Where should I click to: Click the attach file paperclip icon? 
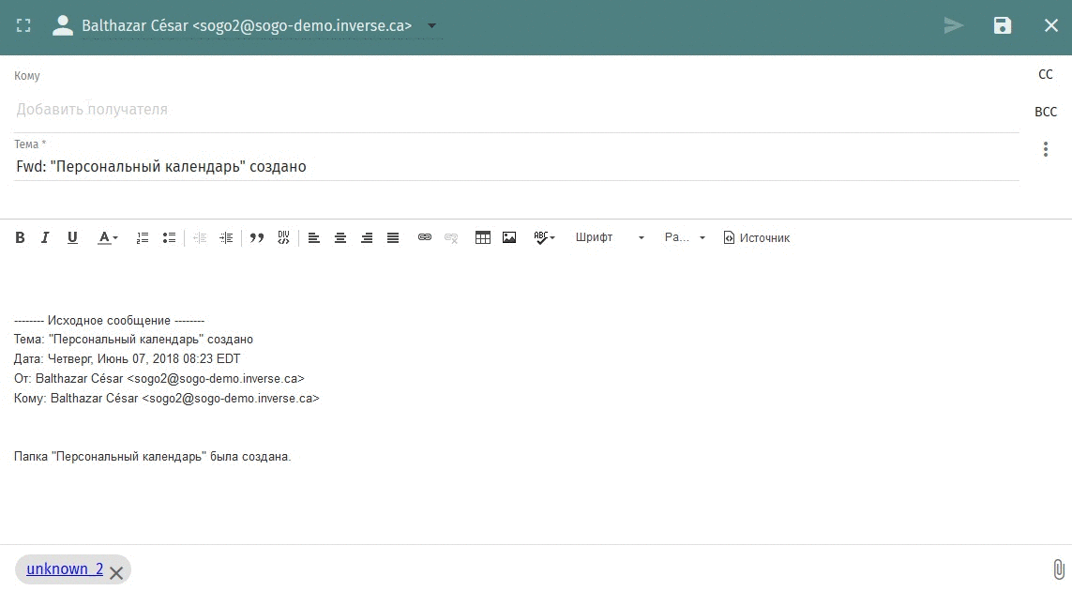[1058, 568]
